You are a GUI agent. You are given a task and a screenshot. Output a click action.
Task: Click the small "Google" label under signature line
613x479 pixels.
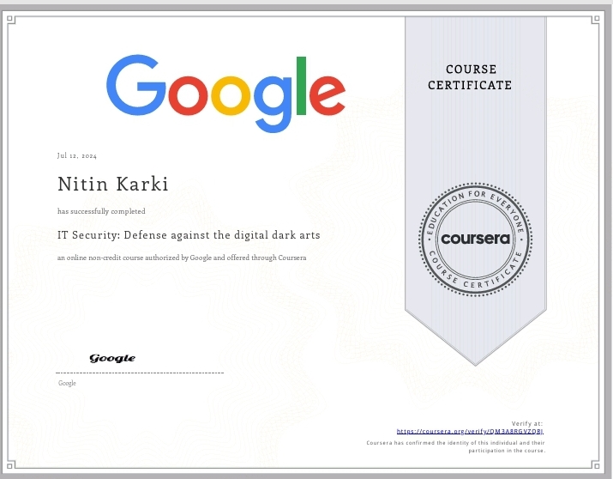point(67,383)
